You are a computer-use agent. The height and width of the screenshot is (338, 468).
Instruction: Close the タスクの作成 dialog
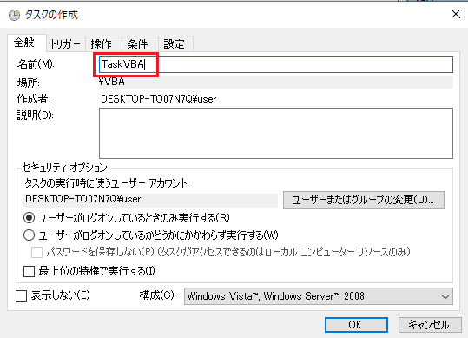[x=456, y=14]
